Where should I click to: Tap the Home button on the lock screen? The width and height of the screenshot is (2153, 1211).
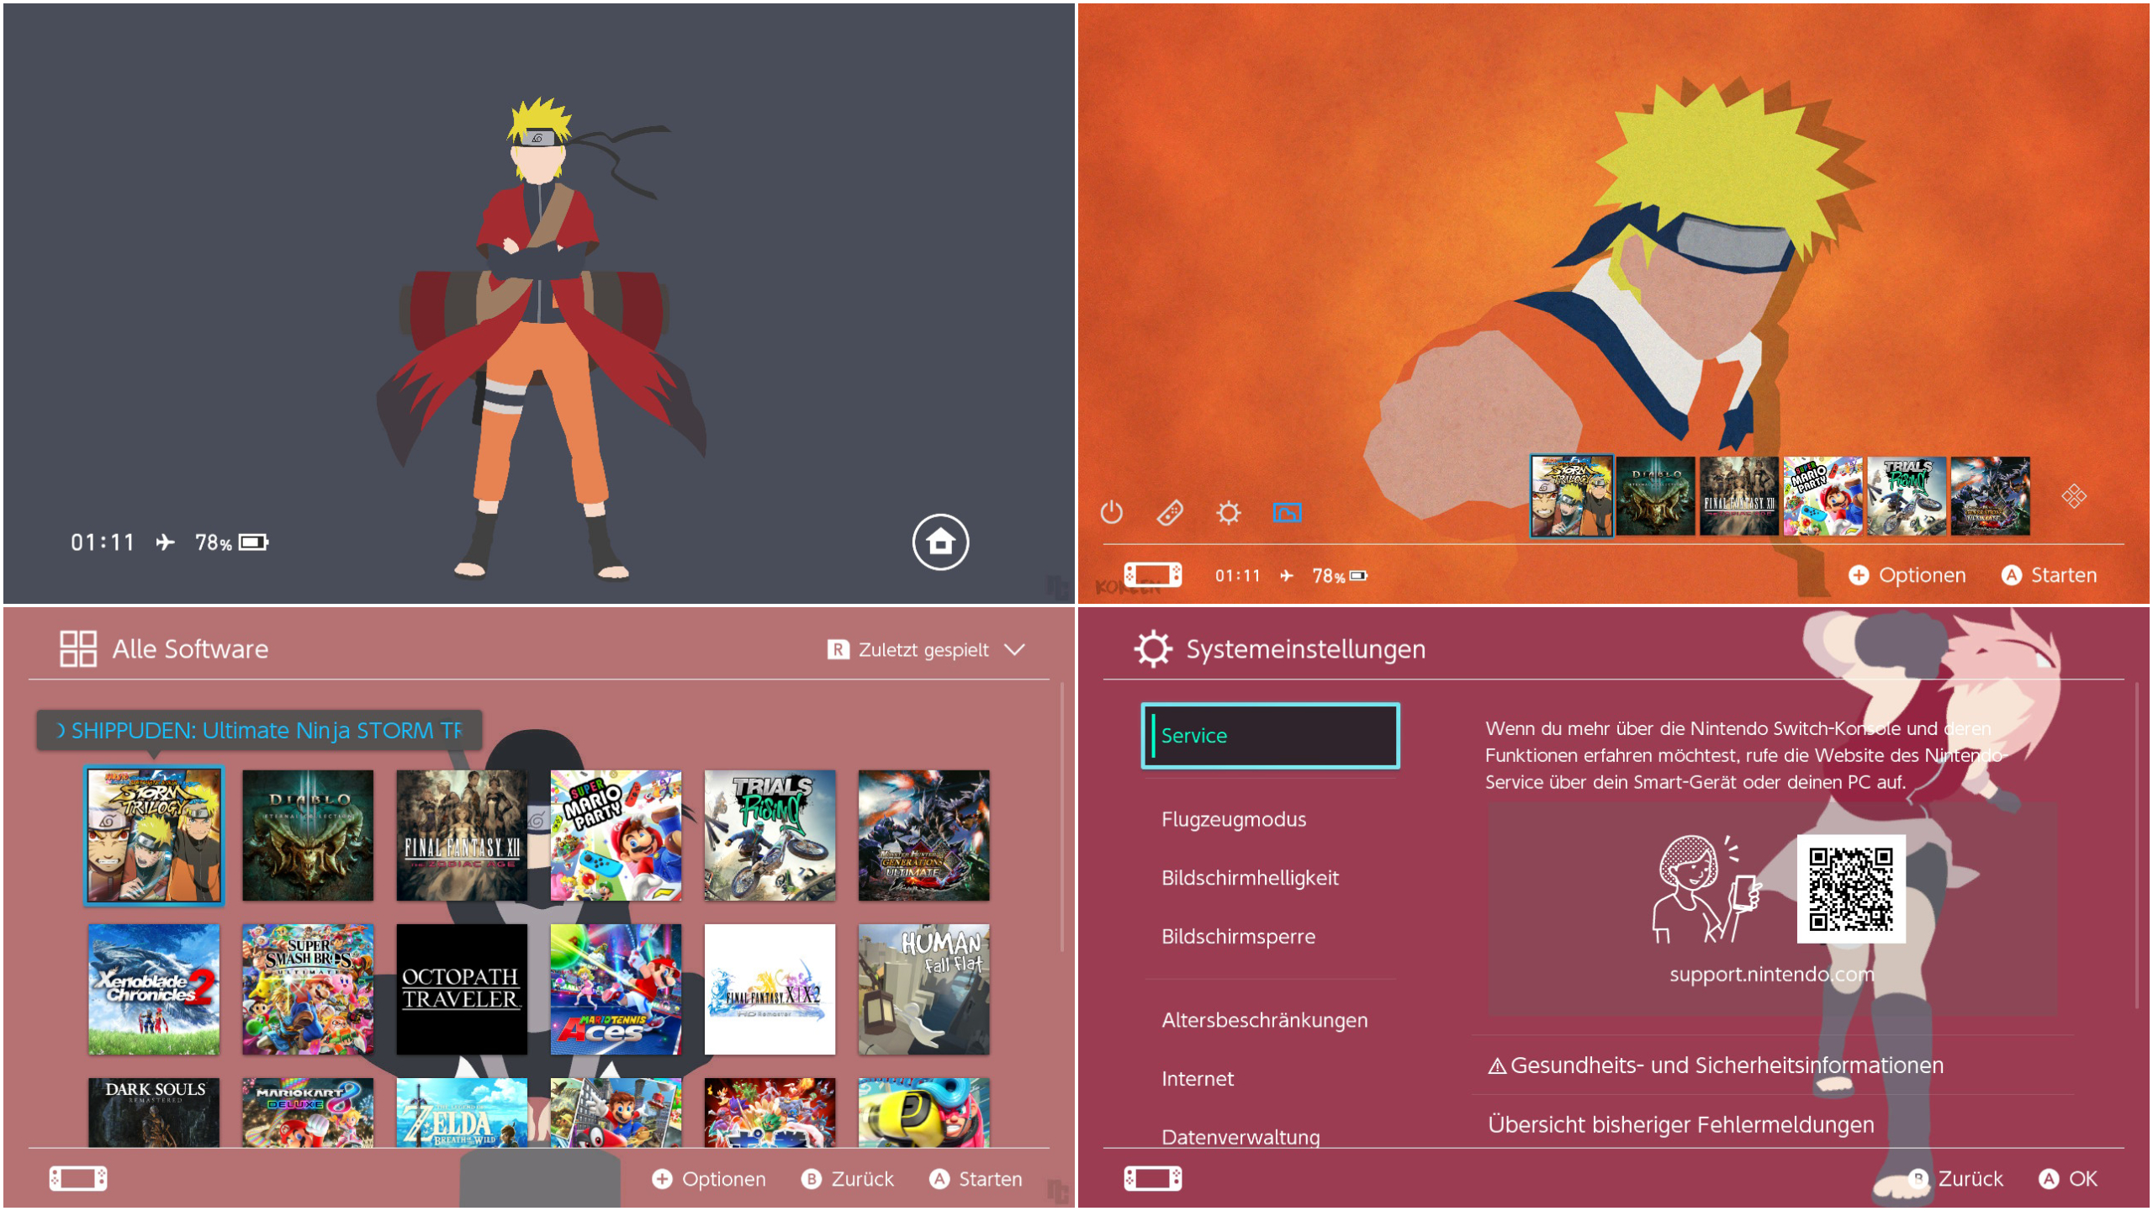[x=940, y=542]
